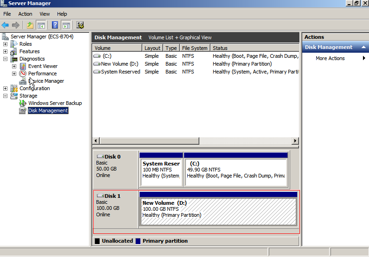Sort by the Status column header
369x257 pixels.
[254, 48]
